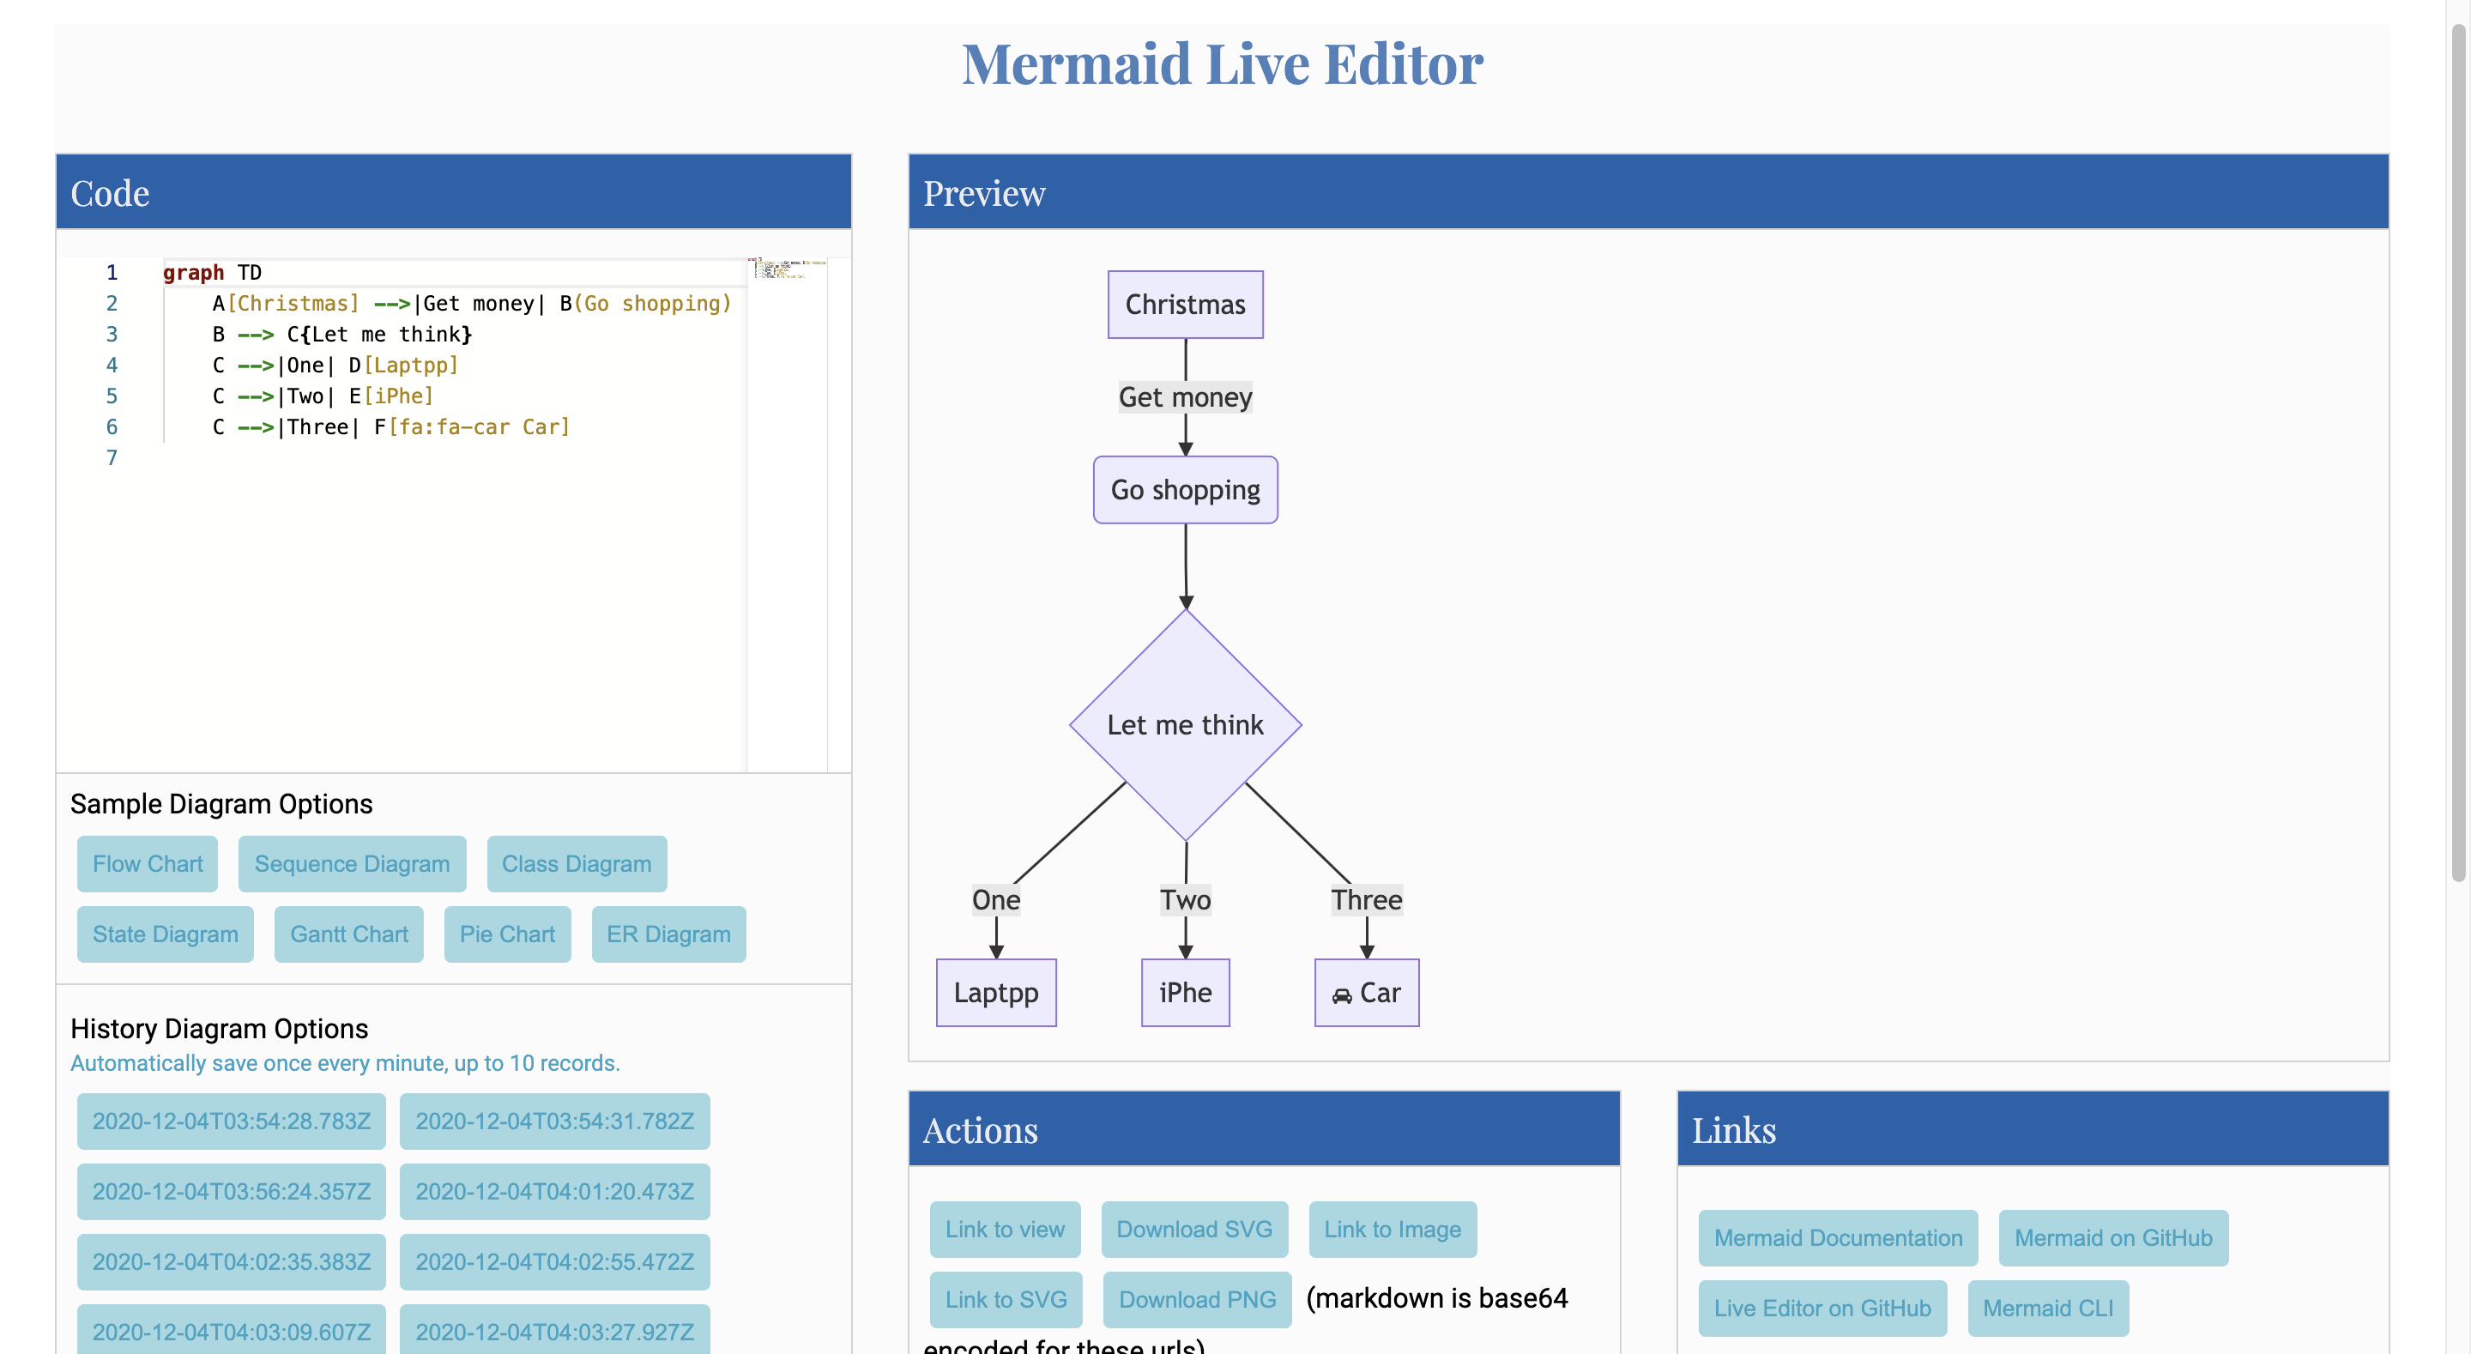2471x1354 pixels.
Task: Download the diagram as PNG
Action: pos(1197,1299)
